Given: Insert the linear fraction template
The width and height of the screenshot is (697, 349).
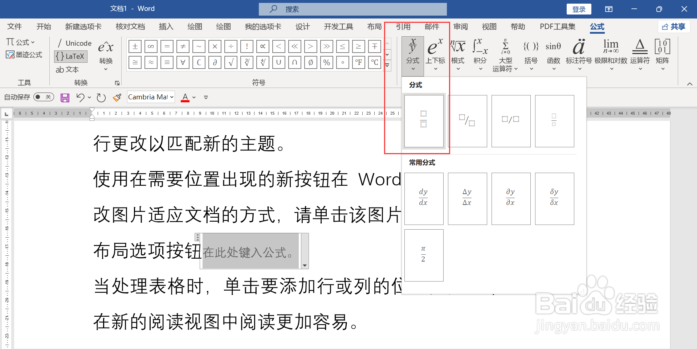Looking at the screenshot, I should tap(511, 121).
